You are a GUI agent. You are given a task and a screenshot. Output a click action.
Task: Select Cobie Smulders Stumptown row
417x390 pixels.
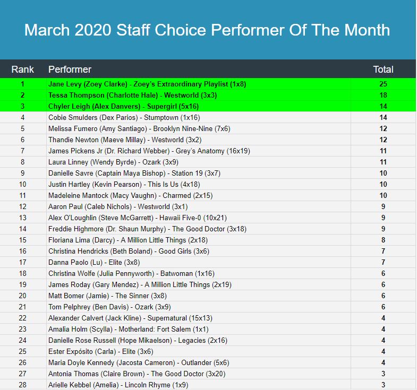pos(208,117)
